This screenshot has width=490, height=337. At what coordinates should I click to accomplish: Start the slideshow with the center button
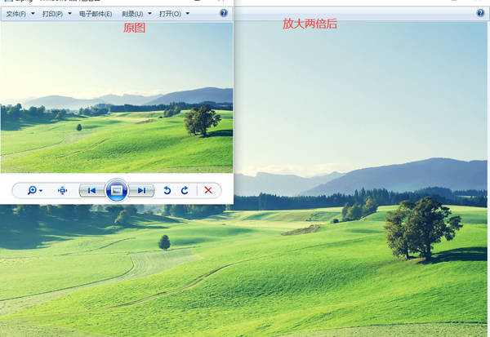(x=117, y=190)
